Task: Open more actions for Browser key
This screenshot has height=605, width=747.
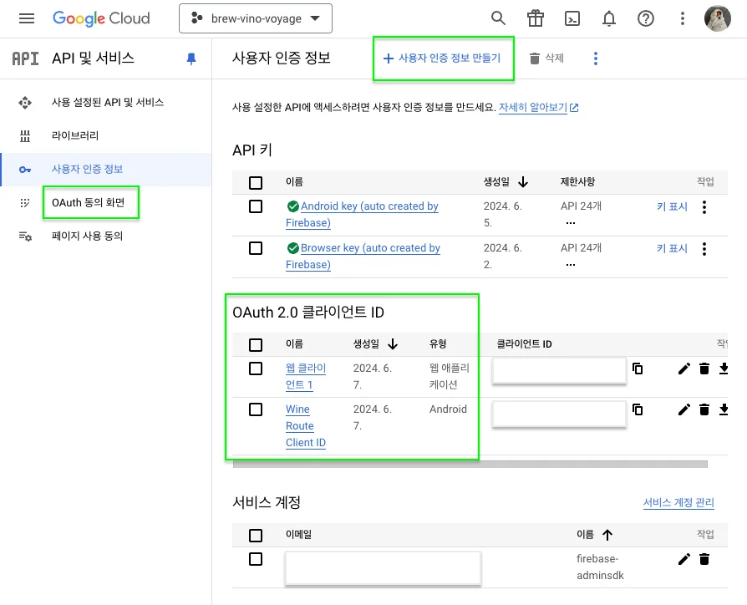Action: pos(704,248)
